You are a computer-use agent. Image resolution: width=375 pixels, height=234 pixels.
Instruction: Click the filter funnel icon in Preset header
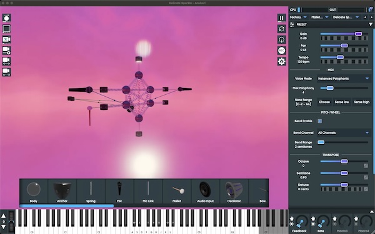[371, 24]
